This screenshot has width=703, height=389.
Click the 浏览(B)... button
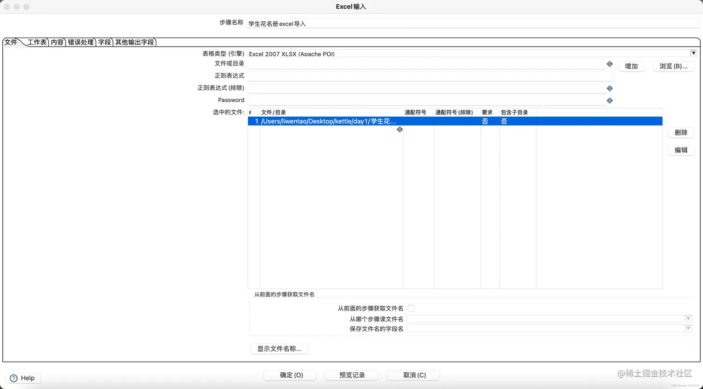[674, 66]
